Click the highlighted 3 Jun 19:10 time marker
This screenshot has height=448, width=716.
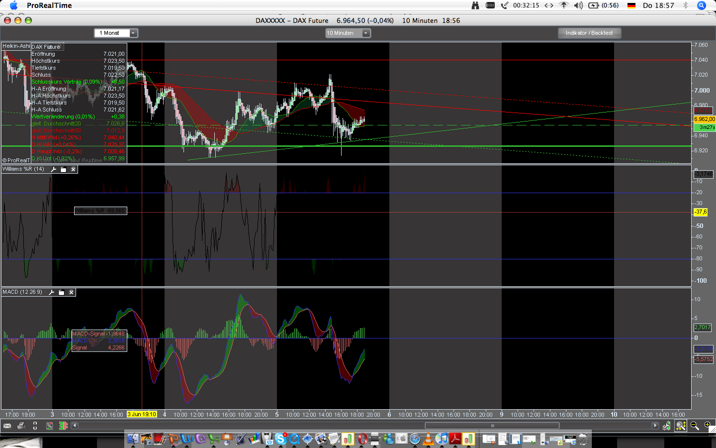(142, 414)
